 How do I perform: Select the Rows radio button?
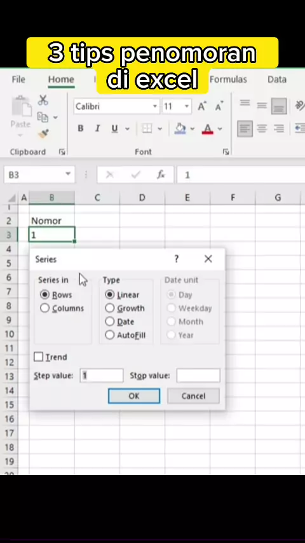click(44, 294)
